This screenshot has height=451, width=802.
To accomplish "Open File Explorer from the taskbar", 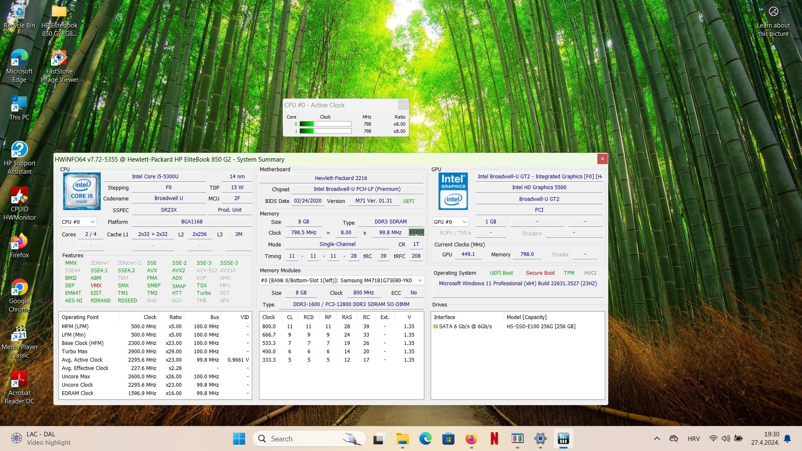I will tap(402, 438).
